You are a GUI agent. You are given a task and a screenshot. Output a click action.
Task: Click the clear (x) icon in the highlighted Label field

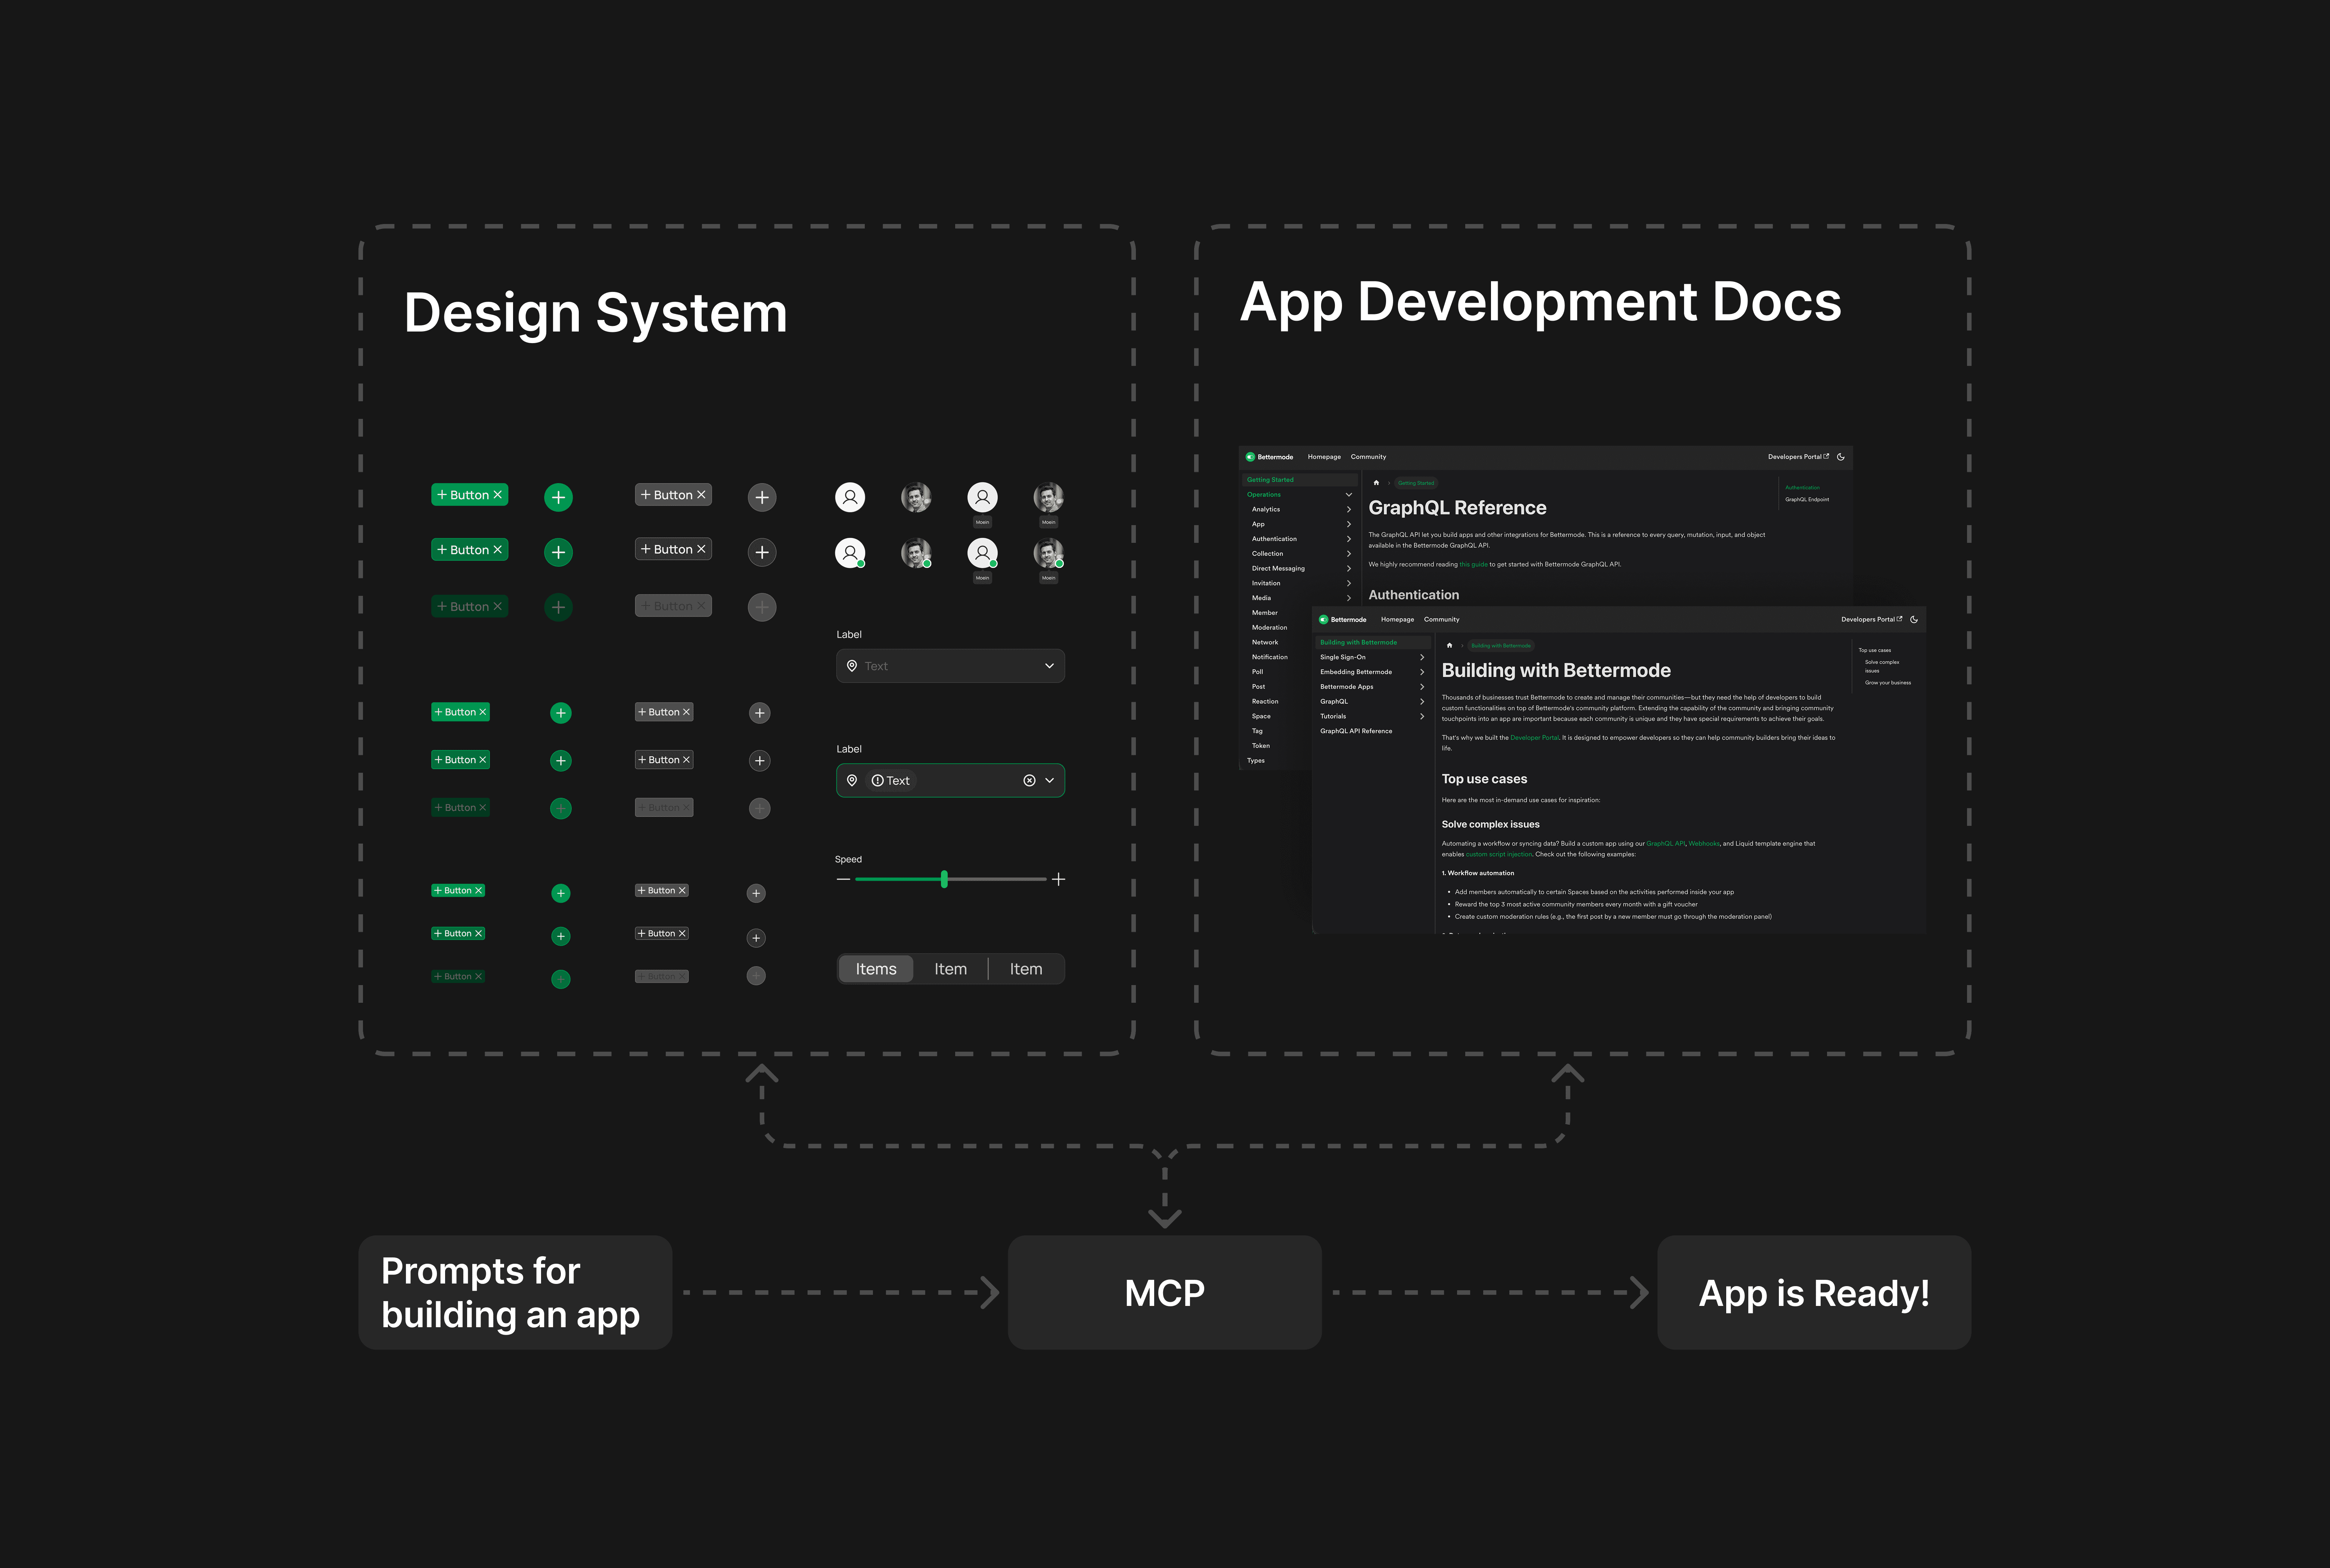(1029, 780)
